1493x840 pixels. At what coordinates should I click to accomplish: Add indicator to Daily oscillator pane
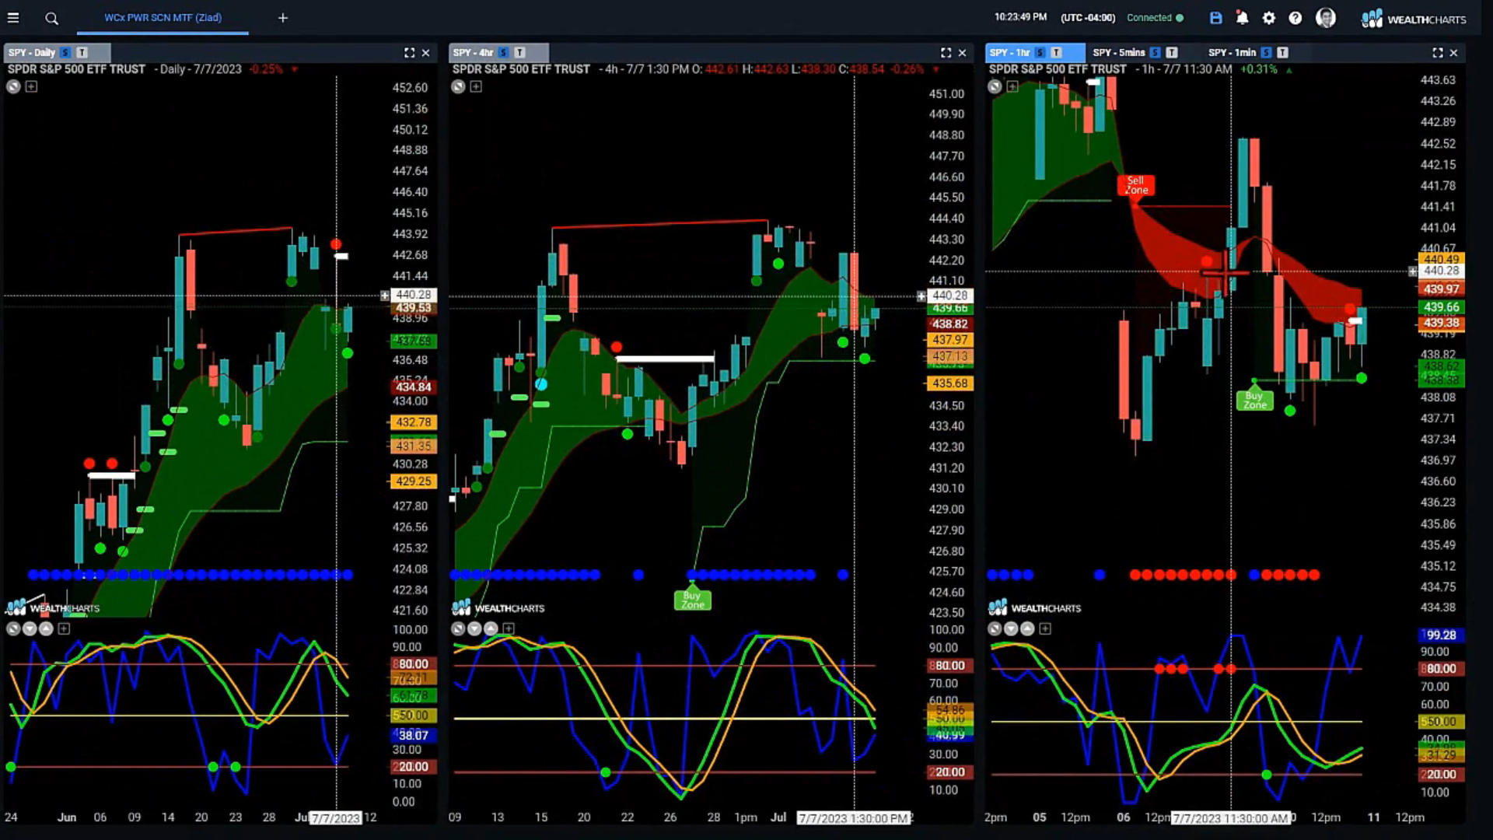64,628
